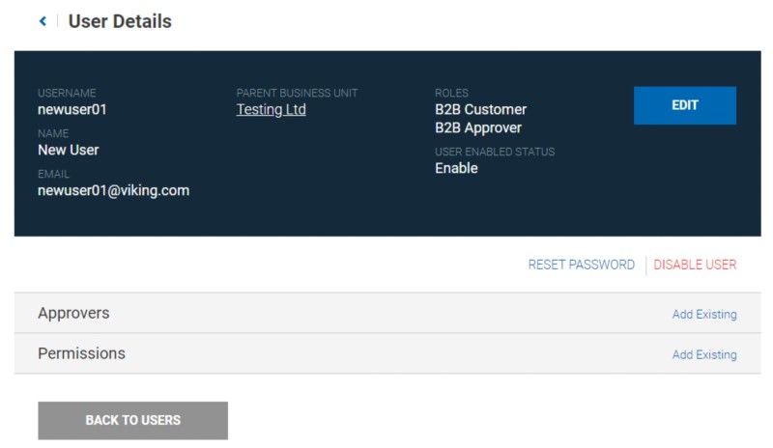Select DISABLE USER in red
This screenshot has height=448, width=773.
point(695,265)
